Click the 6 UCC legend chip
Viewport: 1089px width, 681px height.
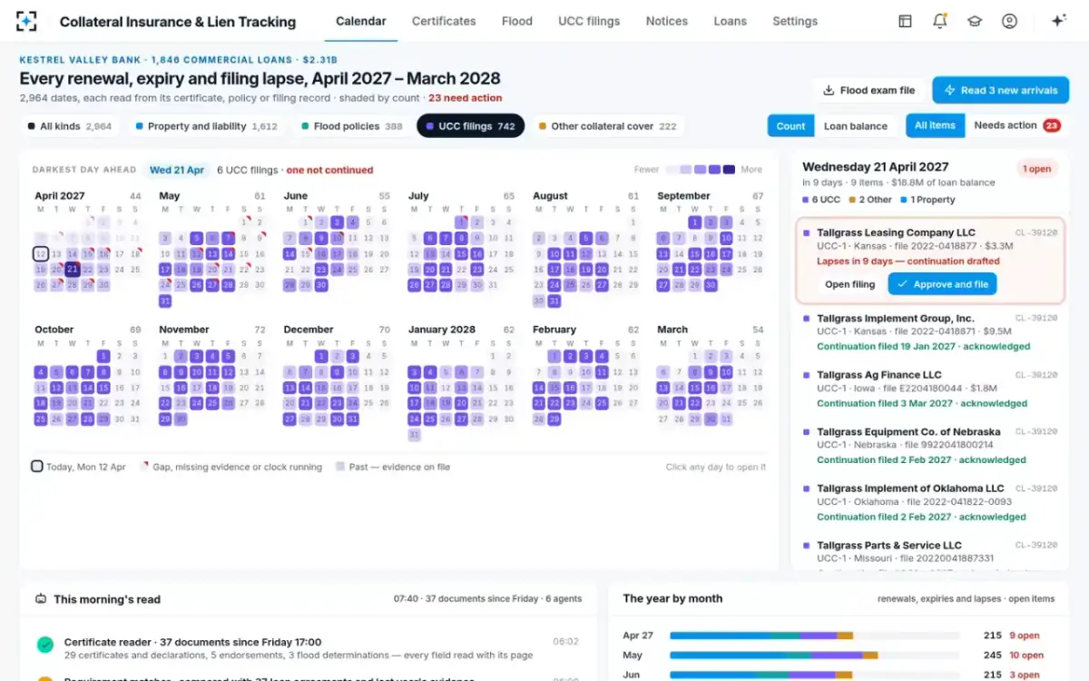(821, 200)
